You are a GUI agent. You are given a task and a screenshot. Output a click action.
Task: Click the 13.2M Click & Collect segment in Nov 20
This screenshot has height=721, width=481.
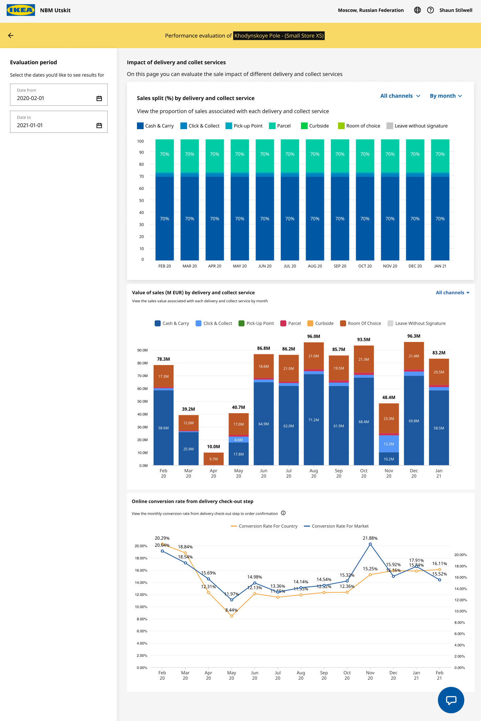click(389, 444)
